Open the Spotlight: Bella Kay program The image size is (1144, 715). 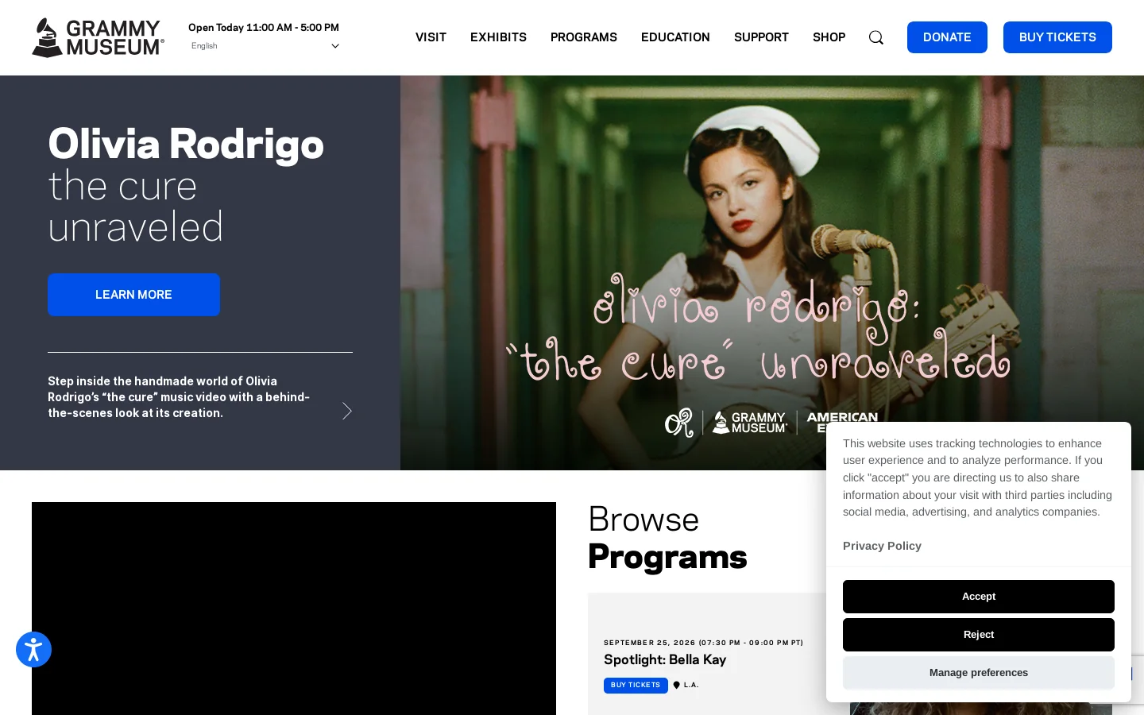coord(665,659)
